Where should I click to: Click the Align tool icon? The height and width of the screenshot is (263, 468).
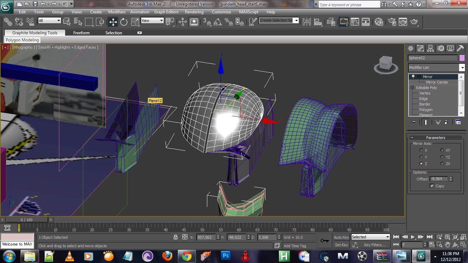tap(318, 22)
